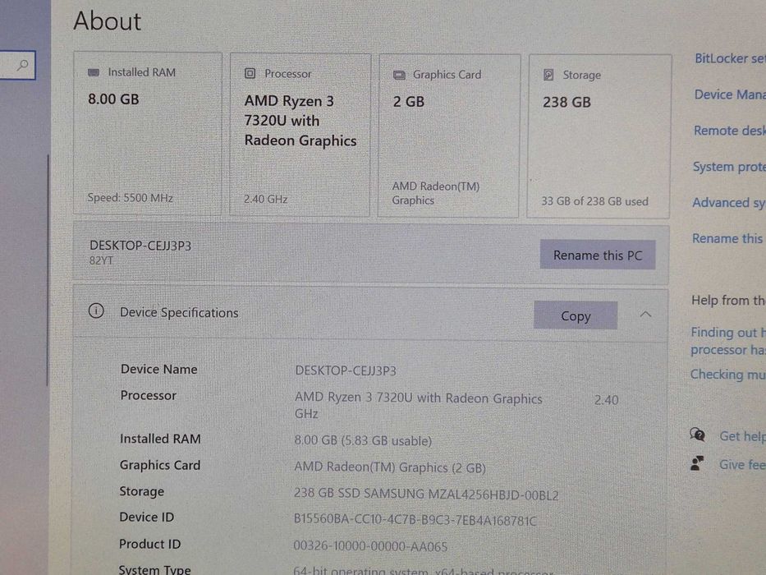Click the 8.00 GB (5.83 GB usable) value
The height and width of the screenshot is (575, 766).
(x=363, y=440)
